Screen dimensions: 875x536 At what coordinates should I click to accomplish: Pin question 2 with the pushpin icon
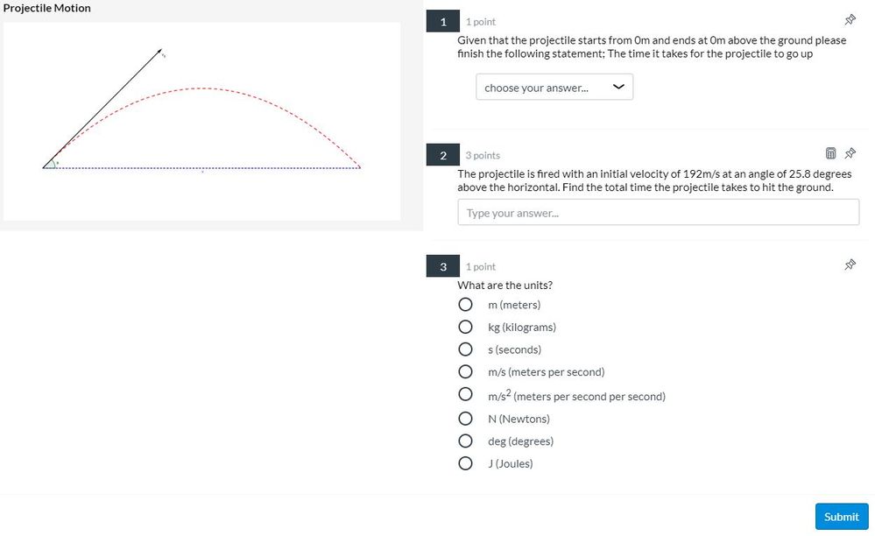[850, 154]
